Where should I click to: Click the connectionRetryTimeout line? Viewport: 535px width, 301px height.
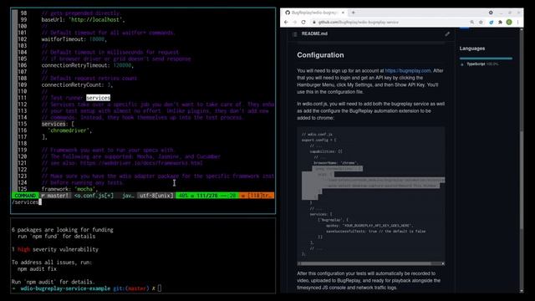[88, 65]
